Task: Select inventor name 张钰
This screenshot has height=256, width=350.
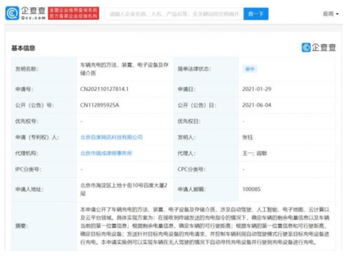Action: 247,137
